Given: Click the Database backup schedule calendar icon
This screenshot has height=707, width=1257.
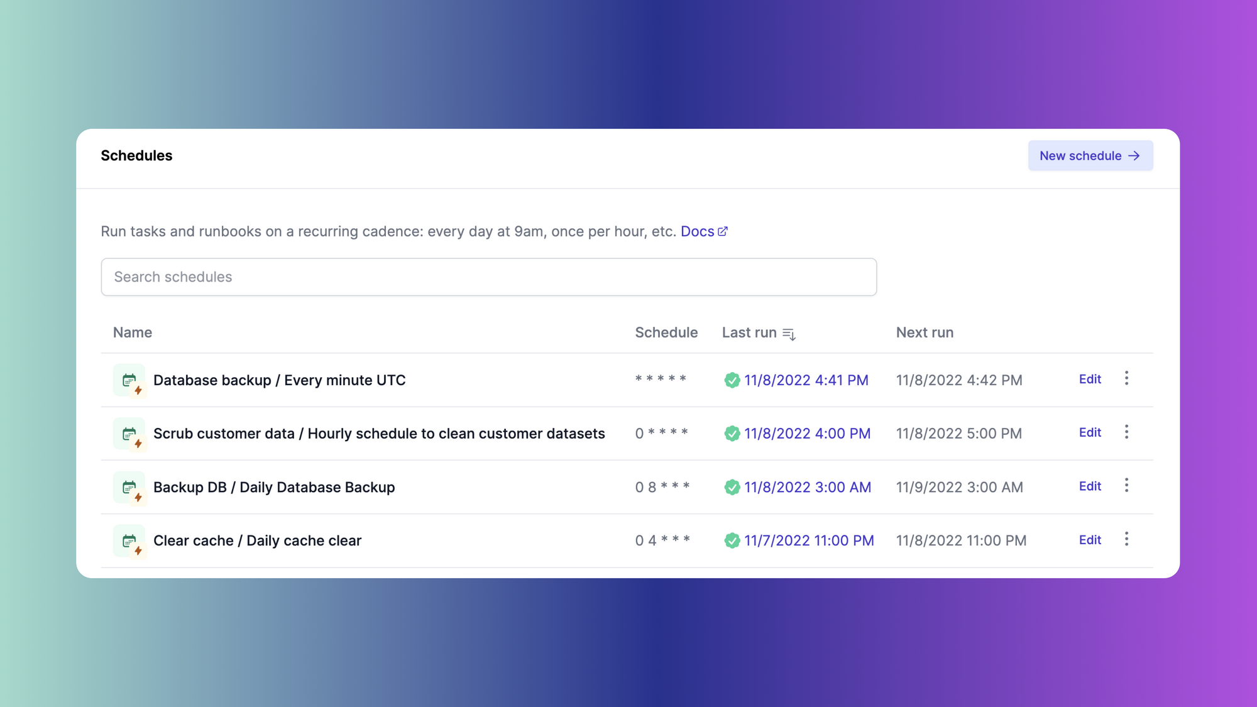Looking at the screenshot, I should (129, 380).
